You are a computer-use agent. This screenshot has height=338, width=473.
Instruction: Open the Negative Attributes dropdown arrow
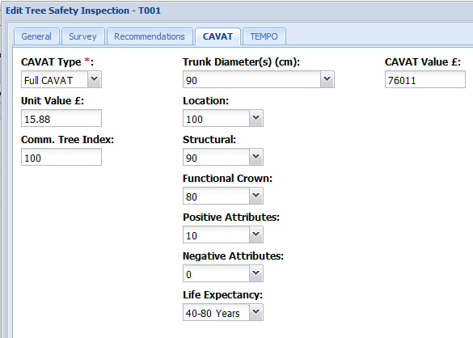point(256,273)
